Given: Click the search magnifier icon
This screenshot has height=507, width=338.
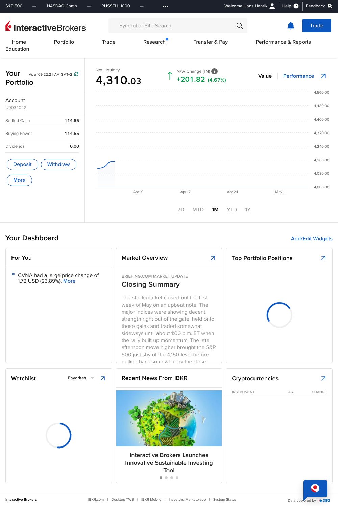Looking at the screenshot, I should pyautogui.click(x=239, y=26).
